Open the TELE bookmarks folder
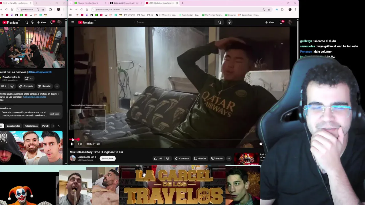Image resolution: width=365 pixels, height=205 pixels. pyautogui.click(x=141, y=15)
